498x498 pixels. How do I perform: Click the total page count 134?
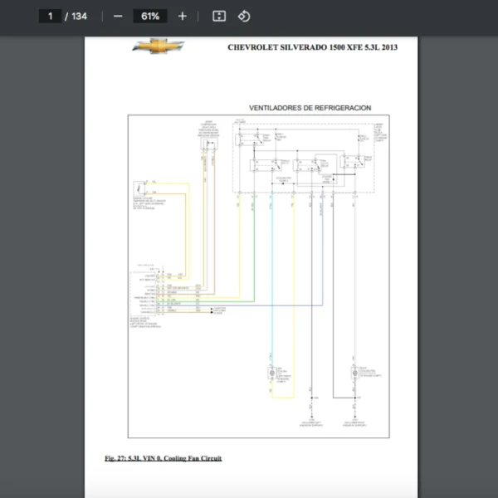79,16
